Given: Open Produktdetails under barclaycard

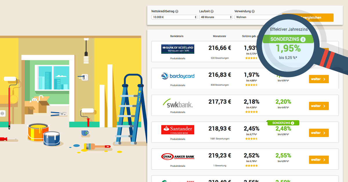Looking at the screenshot, I should 178,85.
